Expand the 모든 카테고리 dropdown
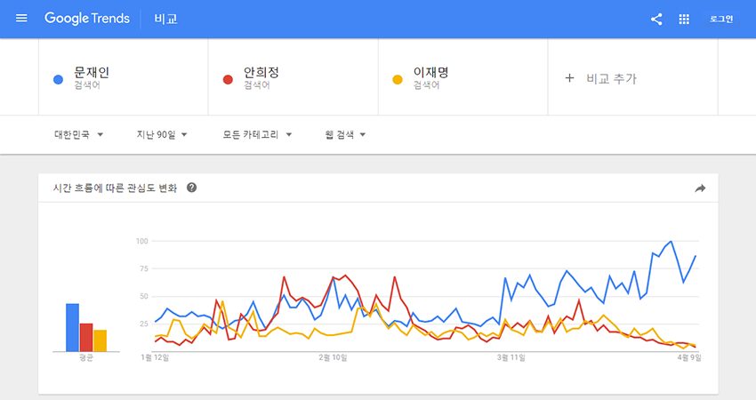 pyautogui.click(x=258, y=135)
